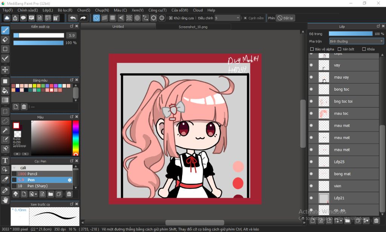The width and height of the screenshot is (386, 232).
Task: Hide the mau toc layer
Action: pyautogui.click(x=311, y=114)
